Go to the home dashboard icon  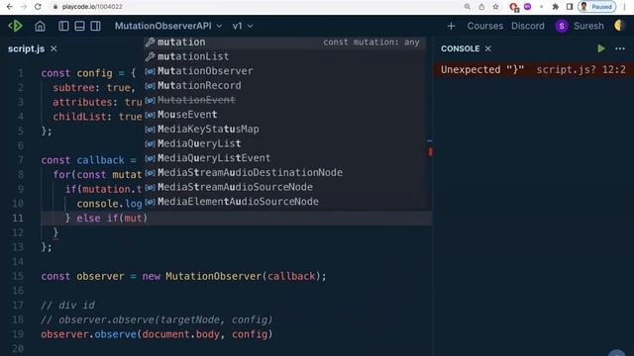(x=40, y=27)
